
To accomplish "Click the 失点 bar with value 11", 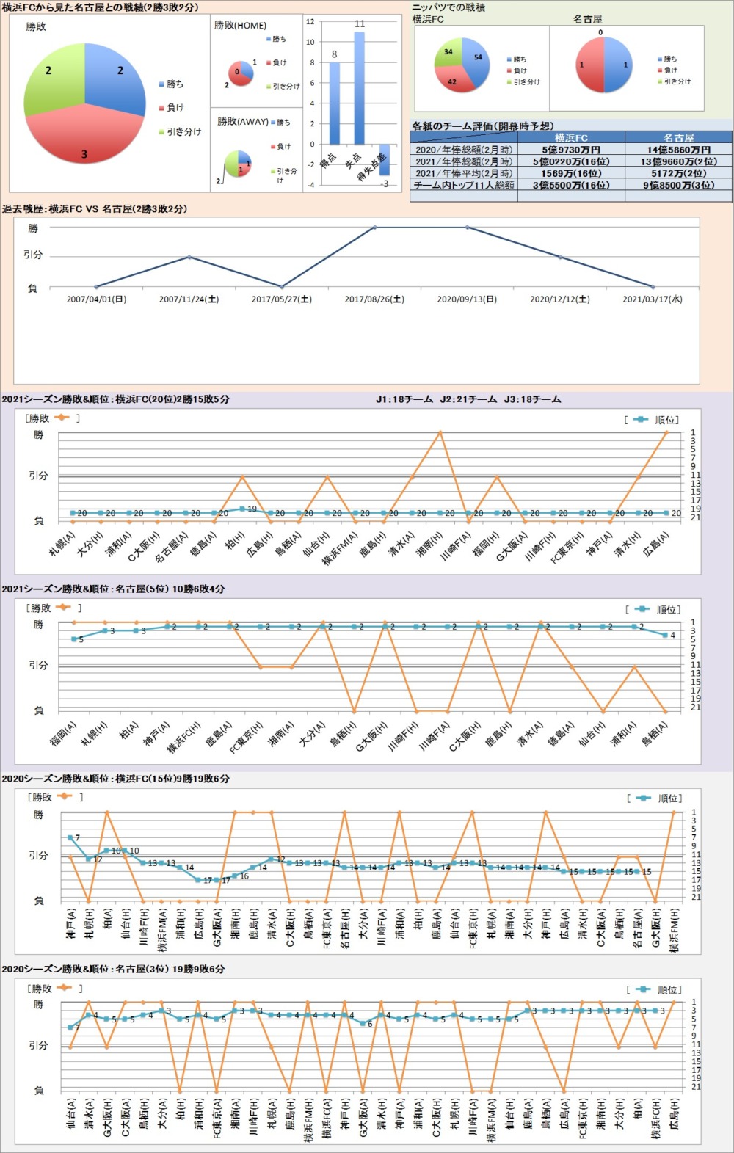I will pos(359,88).
